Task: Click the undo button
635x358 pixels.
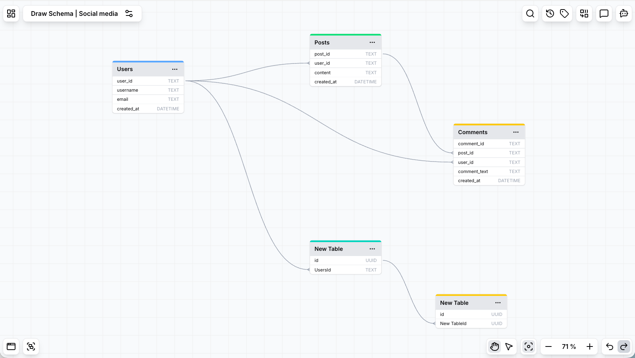Action: [x=609, y=346]
